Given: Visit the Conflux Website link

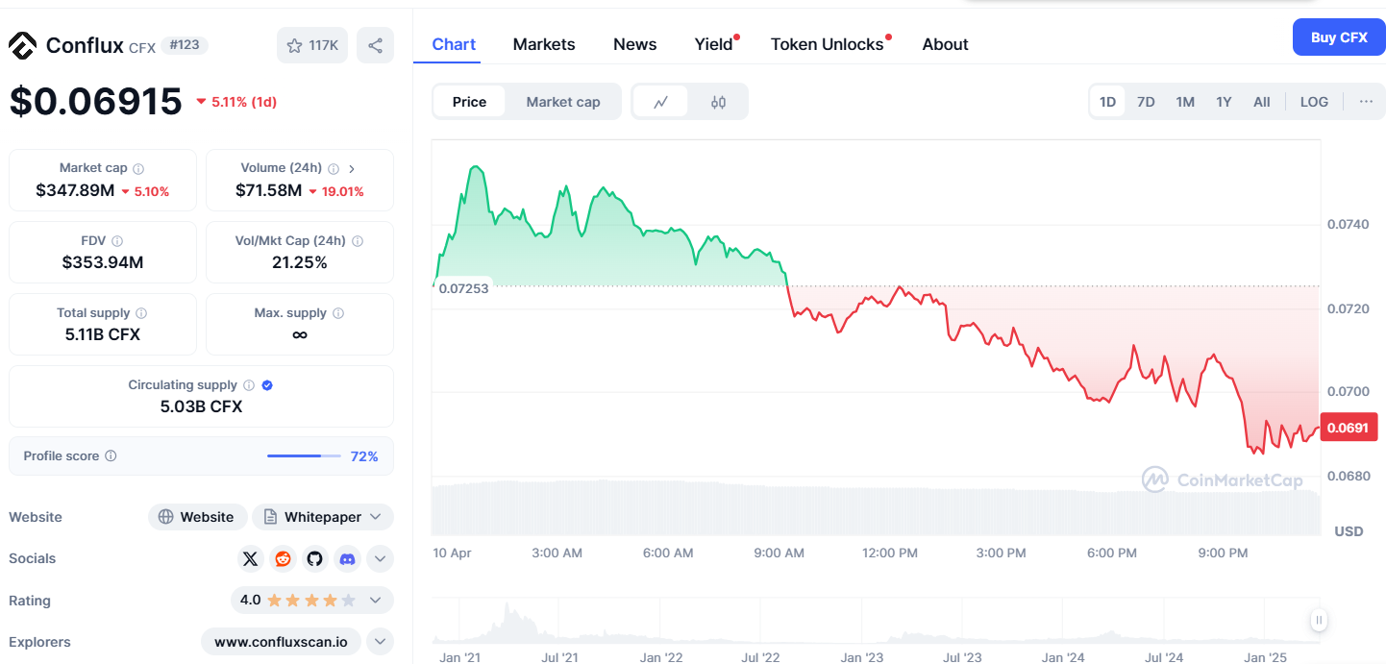Looking at the screenshot, I should point(197,516).
